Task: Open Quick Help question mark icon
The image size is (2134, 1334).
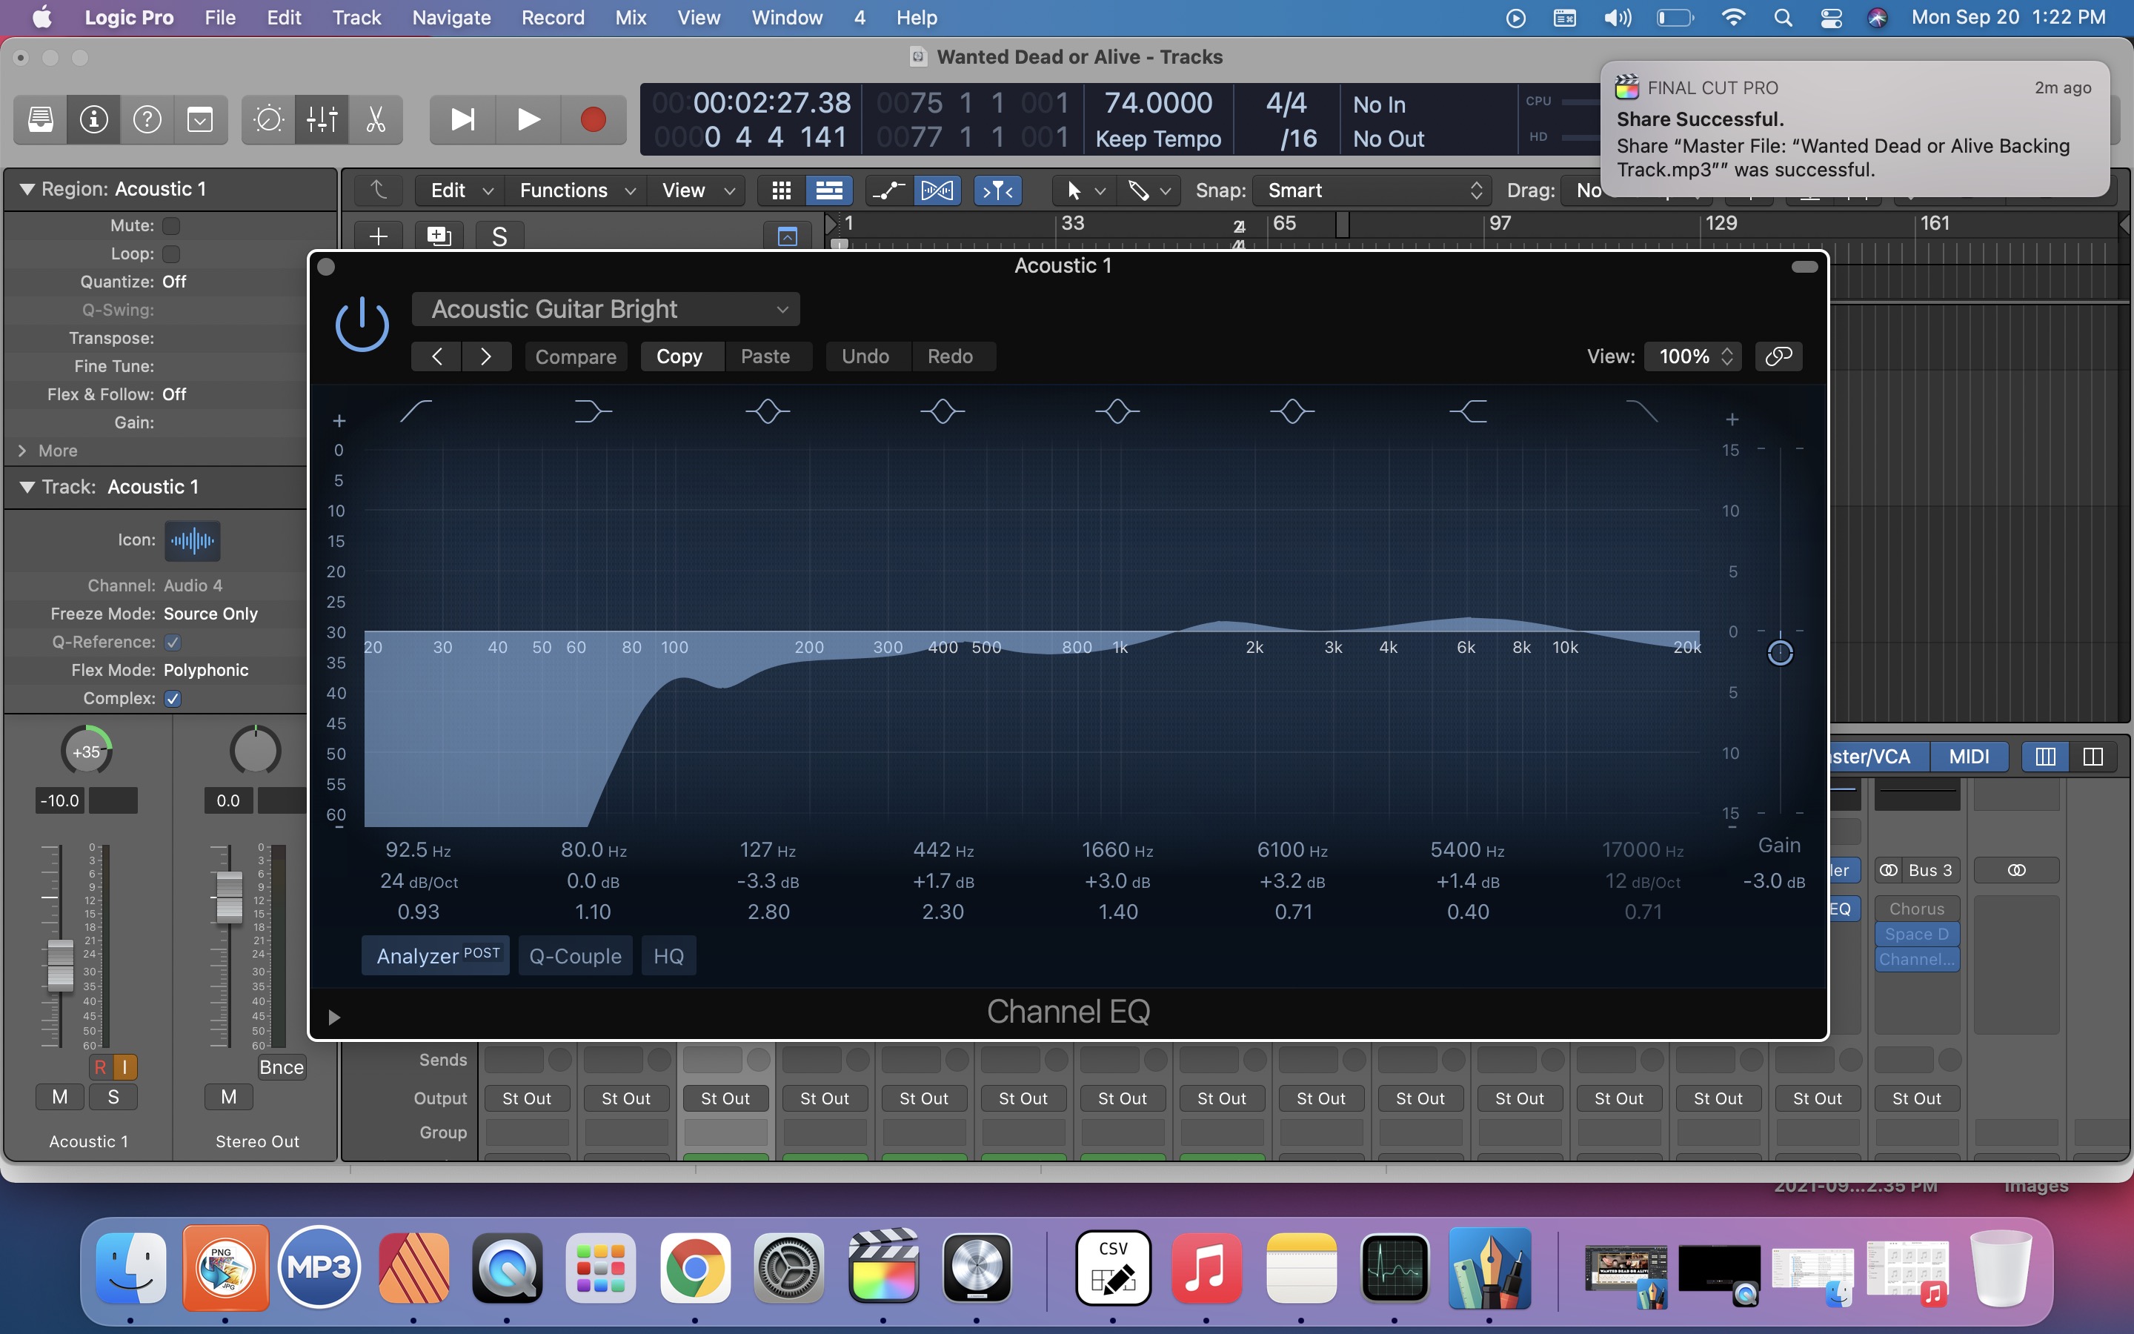Action: (x=147, y=119)
